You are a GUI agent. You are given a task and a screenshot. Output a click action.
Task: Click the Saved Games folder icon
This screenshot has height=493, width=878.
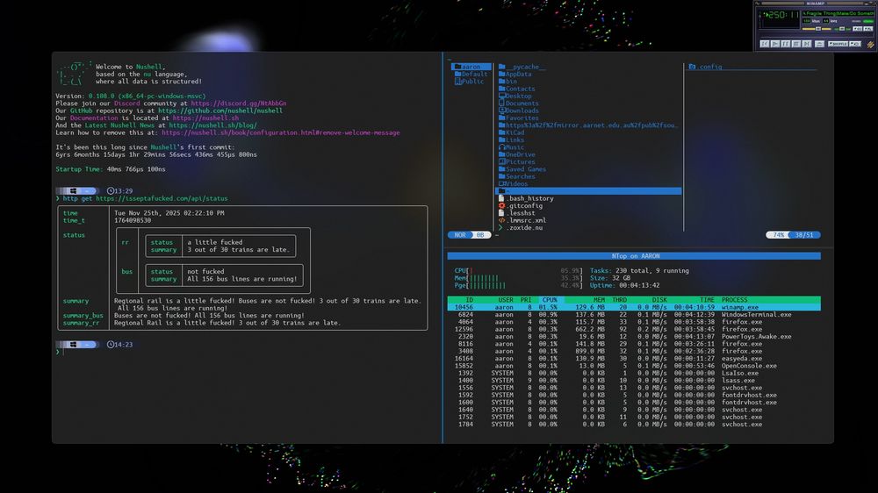tap(501, 169)
